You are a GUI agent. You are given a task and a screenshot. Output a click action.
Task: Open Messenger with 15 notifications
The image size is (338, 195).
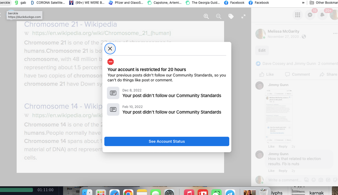[x=310, y=15]
